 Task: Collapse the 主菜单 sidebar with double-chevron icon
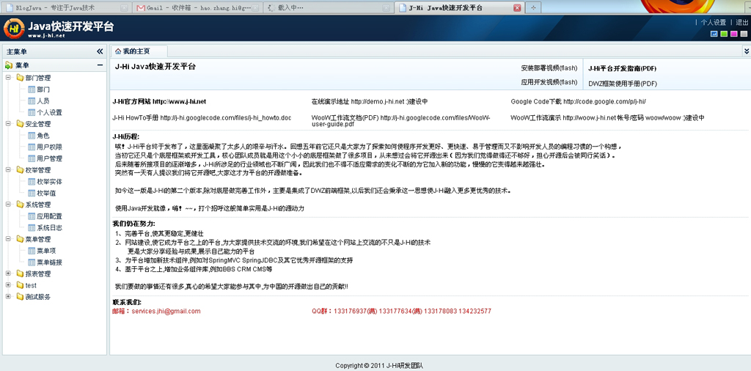(x=100, y=51)
